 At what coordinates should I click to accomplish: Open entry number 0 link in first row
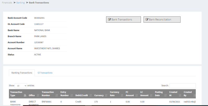(61, 102)
